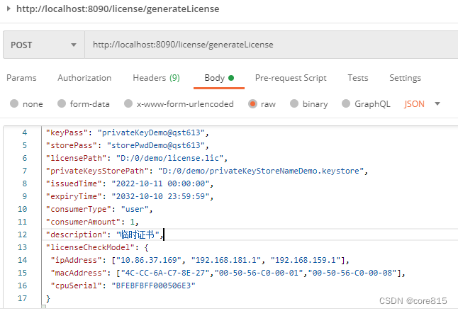This screenshot has height=311, width=458.
Task: Go to the Pre-request Script tab
Action: 291,78
